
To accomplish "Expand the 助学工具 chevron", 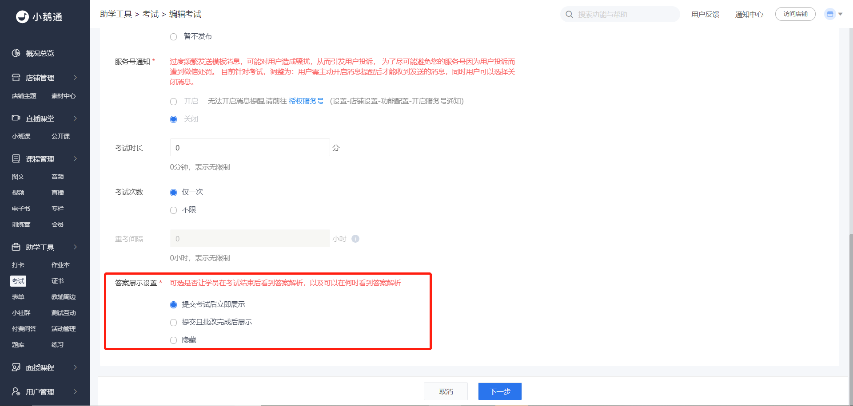I will point(76,247).
